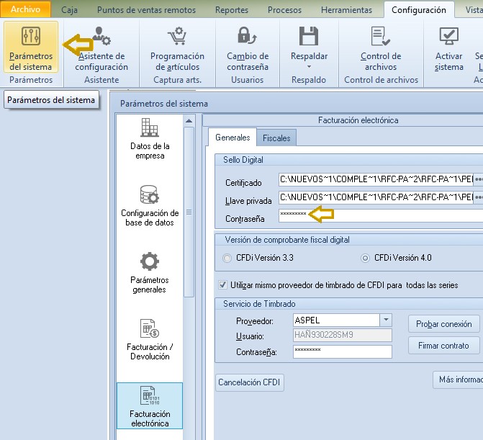
Task: Open Parámetros generales section
Action: 150,273
